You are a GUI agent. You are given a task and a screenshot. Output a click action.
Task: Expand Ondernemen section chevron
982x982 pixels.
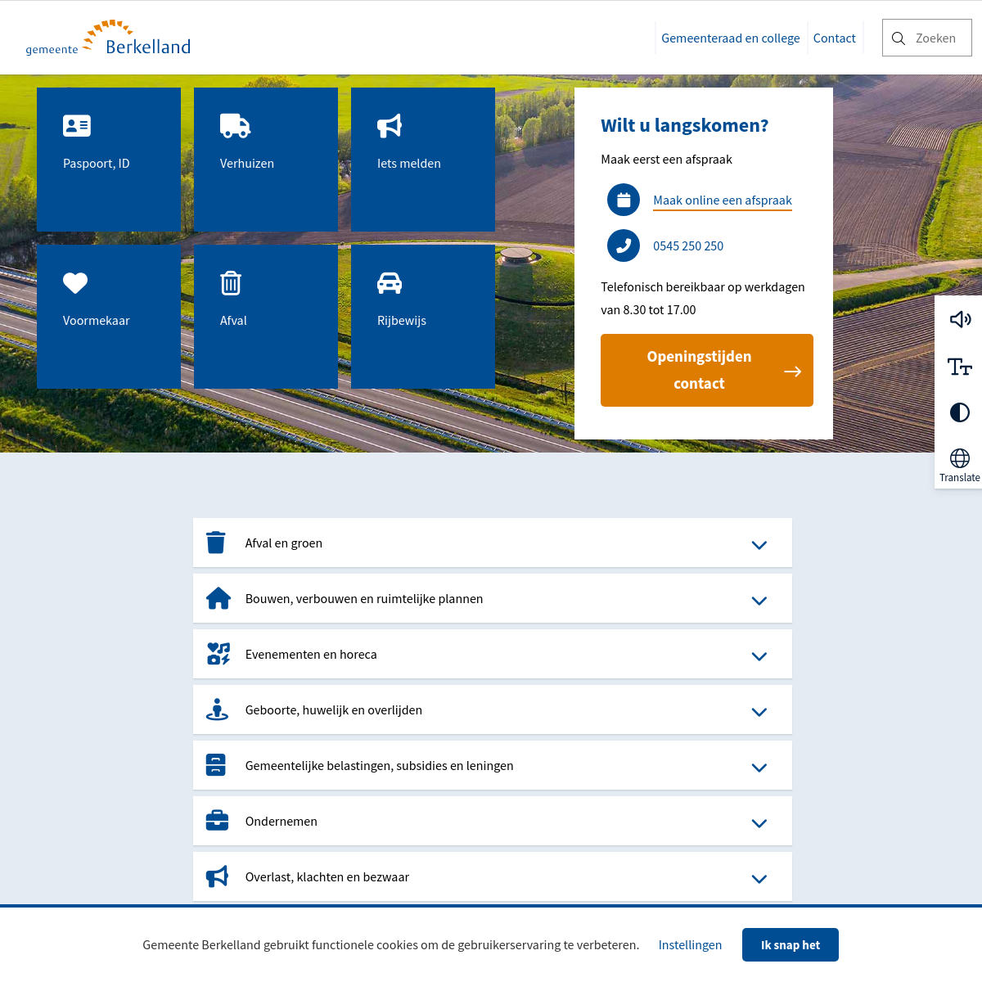click(x=759, y=823)
